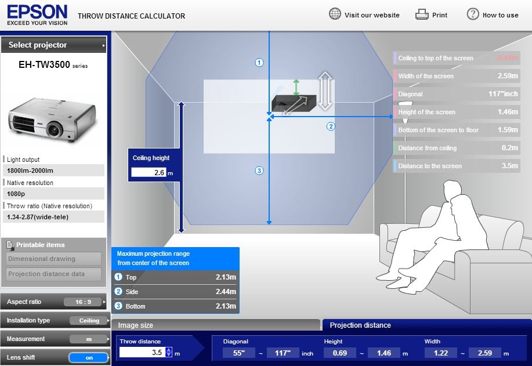Viewport: 532px width, 366px height.
Task: Click the circled 1 marker on the screen diagram
Action: pyautogui.click(x=259, y=63)
